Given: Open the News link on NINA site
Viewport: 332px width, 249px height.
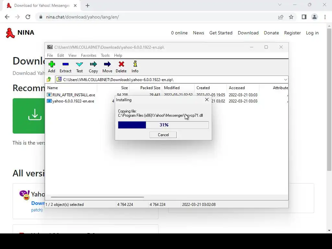Looking at the screenshot, I should tap(198, 33).
